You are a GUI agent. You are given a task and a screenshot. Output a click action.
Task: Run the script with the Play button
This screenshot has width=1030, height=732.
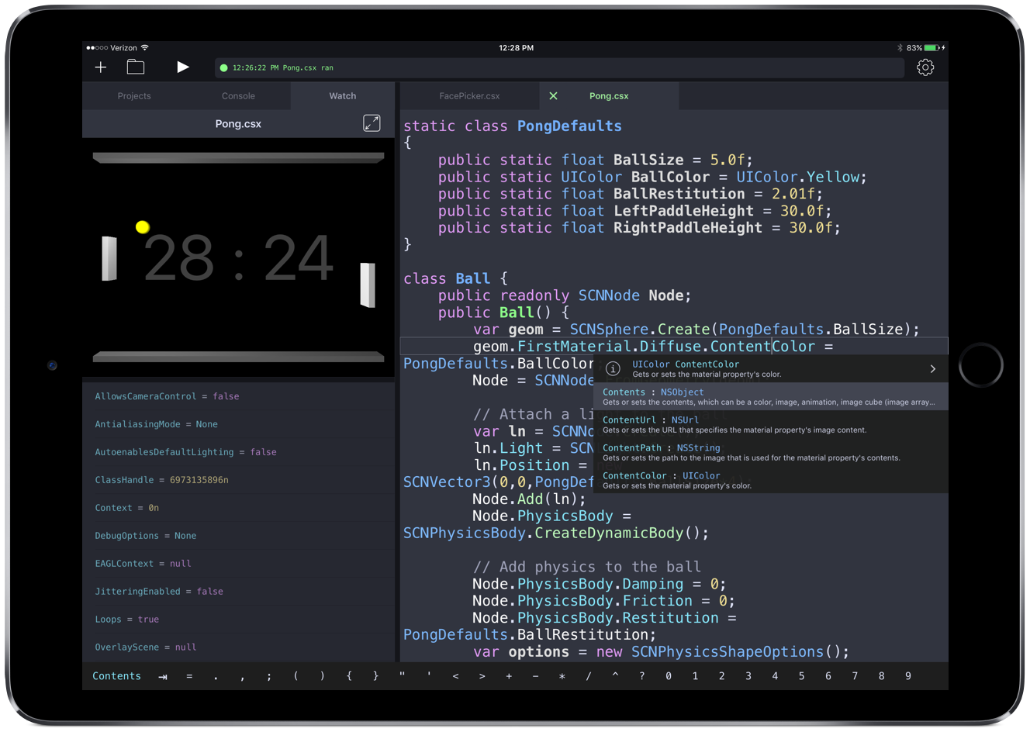(183, 67)
